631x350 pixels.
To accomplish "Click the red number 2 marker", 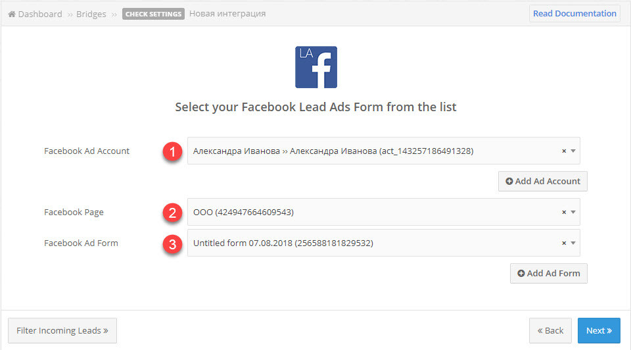I will [173, 213].
